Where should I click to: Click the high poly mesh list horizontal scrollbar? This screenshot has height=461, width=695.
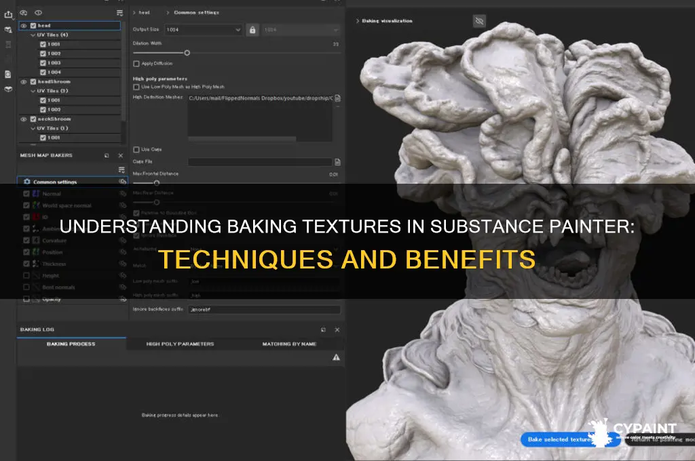[242, 139]
